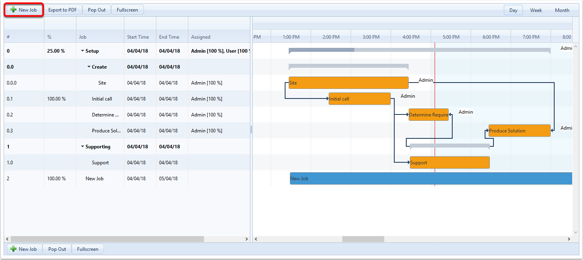Select the Produce Sol... row in job list
583x260 pixels.
coord(127,131)
